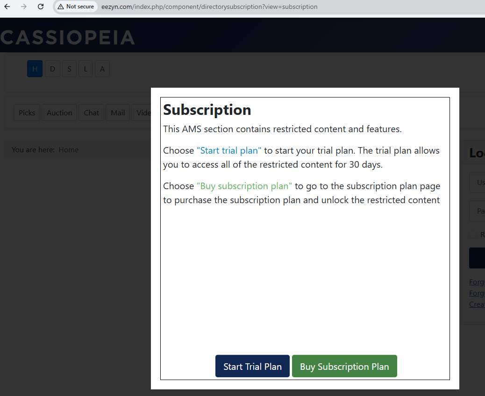Viewport: 485px width, 396px height.
Task: Select the S letter button
Action: coord(69,69)
